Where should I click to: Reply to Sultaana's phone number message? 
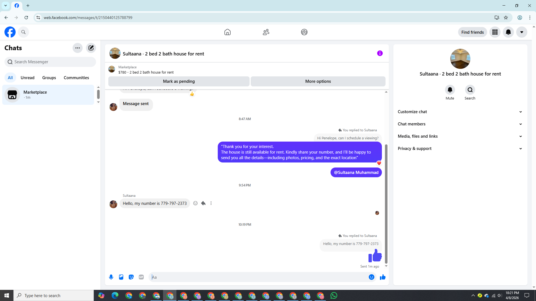coord(203,203)
